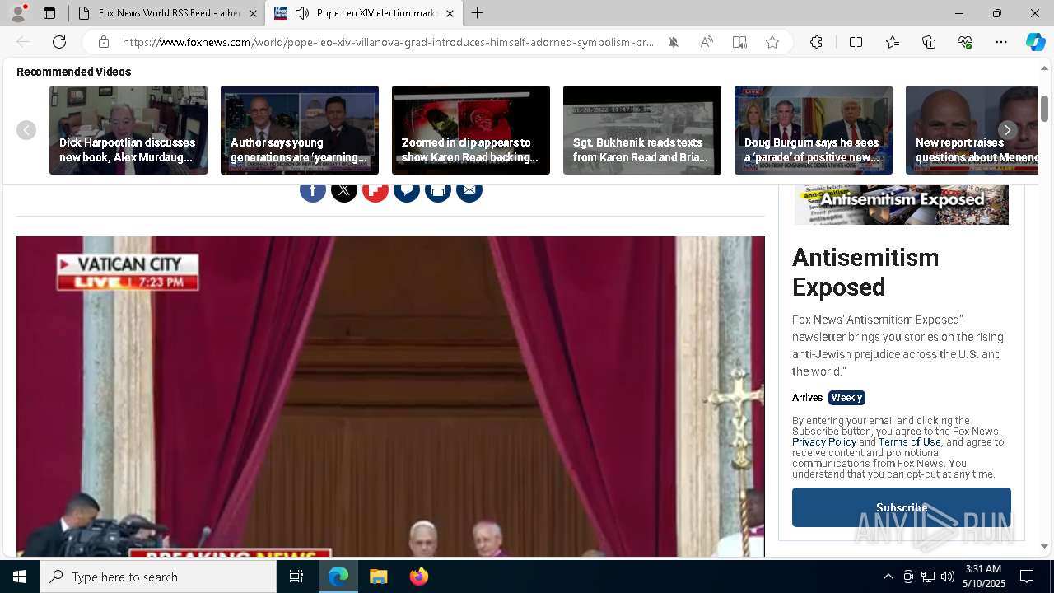Image resolution: width=1054 pixels, height=593 pixels.
Task: Launch Firefox from the taskbar
Action: (419, 577)
